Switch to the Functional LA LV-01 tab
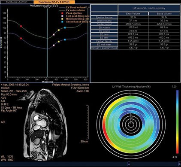 [x=17, y=2]
